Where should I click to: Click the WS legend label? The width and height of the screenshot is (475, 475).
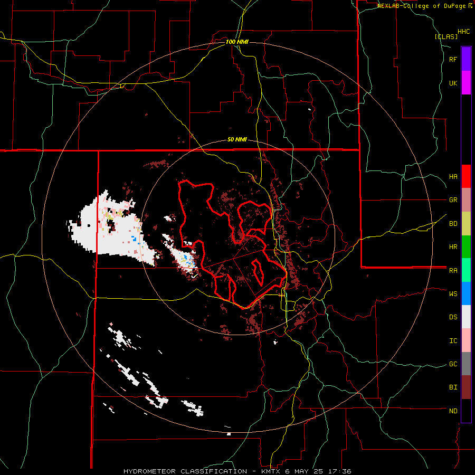pyautogui.click(x=453, y=294)
